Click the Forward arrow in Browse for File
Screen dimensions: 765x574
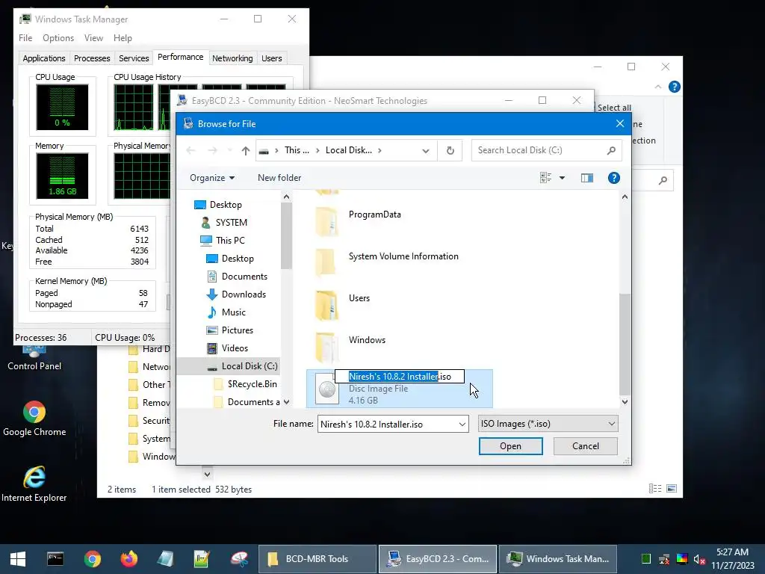pos(213,150)
